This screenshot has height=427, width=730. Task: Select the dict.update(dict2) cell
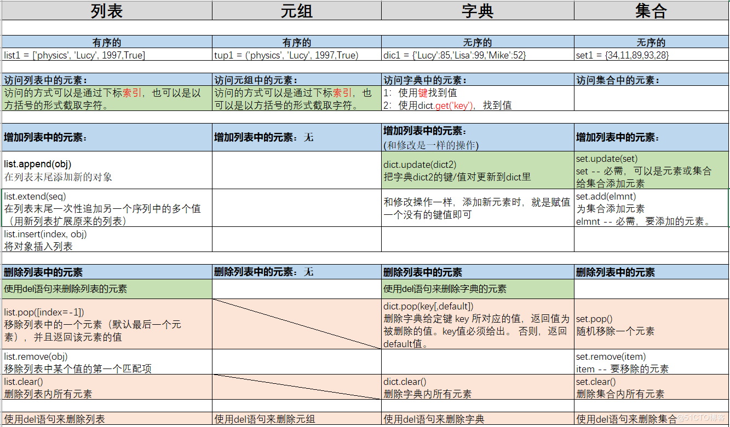point(478,170)
